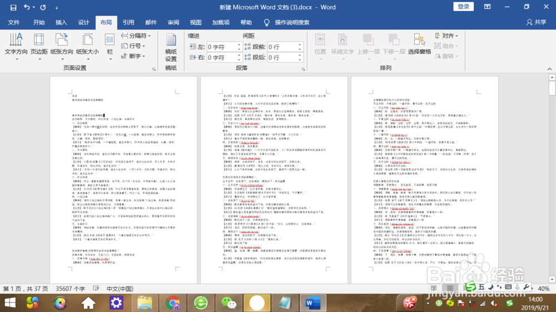
Task: Click the 中文(中国) language indicator
Action: [x=120, y=289]
